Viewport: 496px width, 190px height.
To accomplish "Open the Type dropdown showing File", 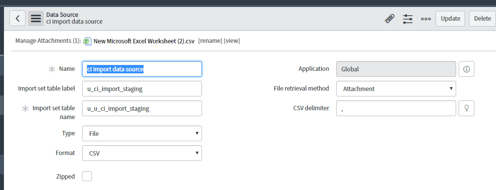I will point(142,133).
